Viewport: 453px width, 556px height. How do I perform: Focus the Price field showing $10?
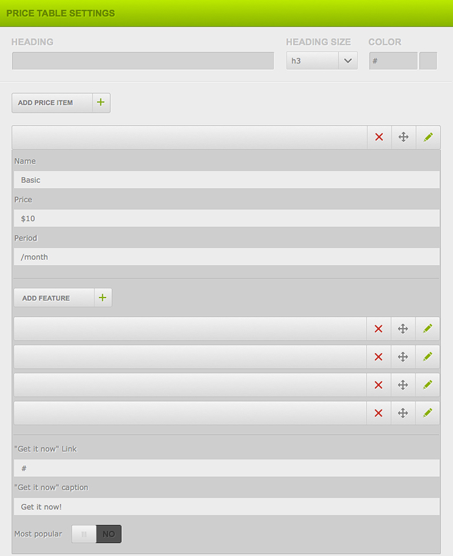pyautogui.click(x=226, y=218)
